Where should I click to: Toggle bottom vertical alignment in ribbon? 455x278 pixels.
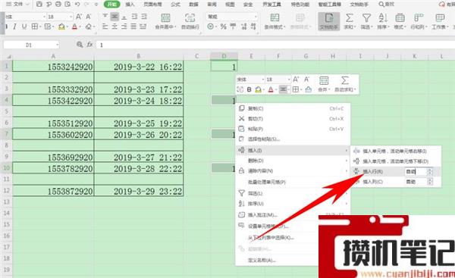point(124,17)
